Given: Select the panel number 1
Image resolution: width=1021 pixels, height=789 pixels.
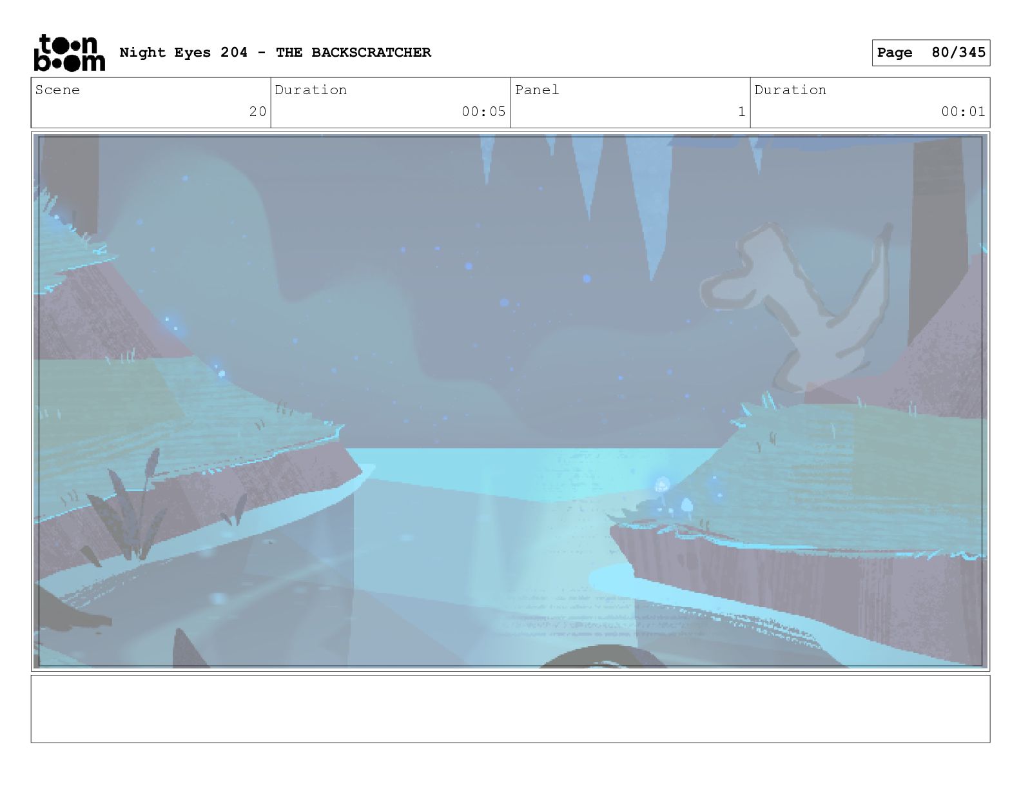Looking at the screenshot, I should click(742, 112).
